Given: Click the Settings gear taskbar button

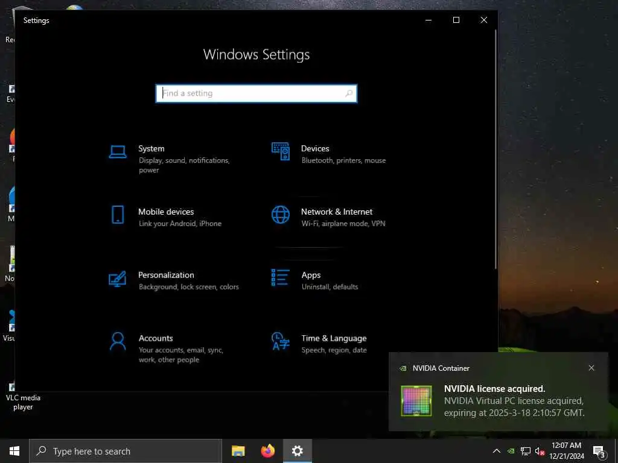Looking at the screenshot, I should click(x=298, y=451).
